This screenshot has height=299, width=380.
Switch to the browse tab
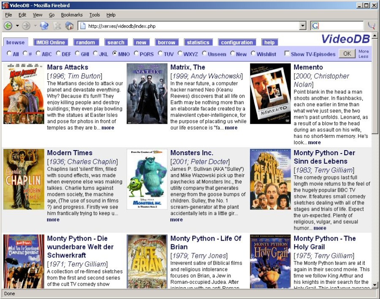16,42
